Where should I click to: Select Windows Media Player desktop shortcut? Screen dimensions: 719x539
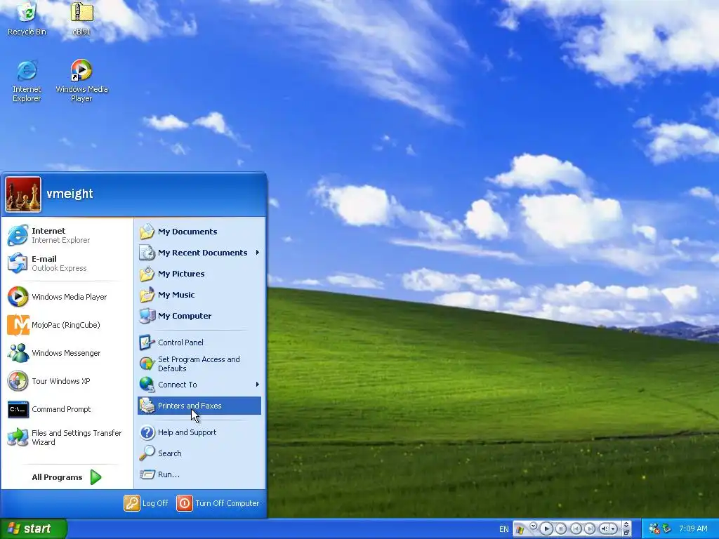[x=81, y=81]
